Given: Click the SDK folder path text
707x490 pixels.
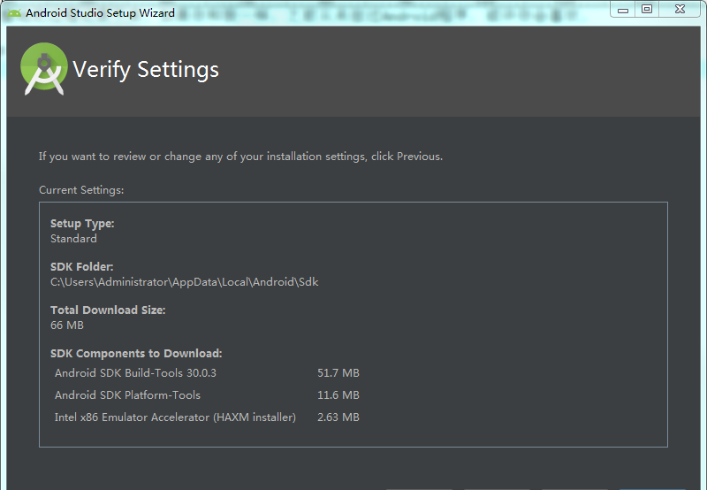Looking at the screenshot, I should (x=184, y=282).
